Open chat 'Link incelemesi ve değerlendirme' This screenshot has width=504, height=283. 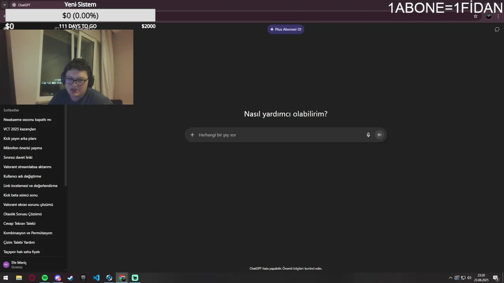pos(30,186)
